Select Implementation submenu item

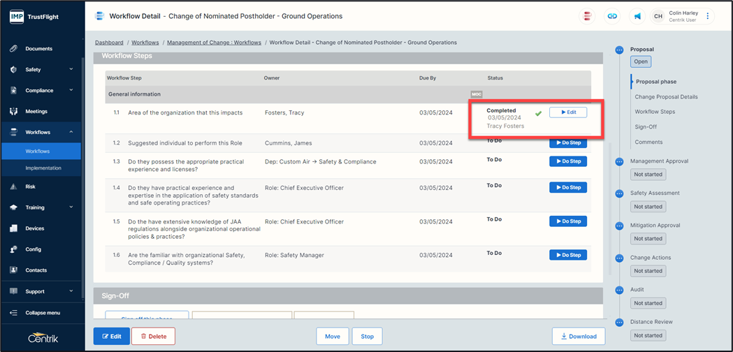43,168
